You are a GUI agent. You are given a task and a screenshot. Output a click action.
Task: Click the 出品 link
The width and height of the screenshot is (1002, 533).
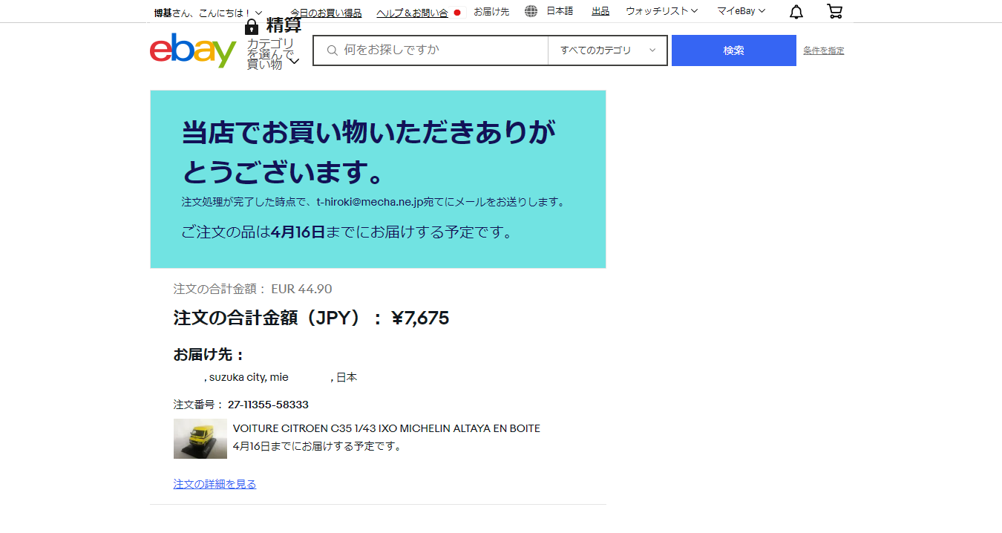point(600,11)
